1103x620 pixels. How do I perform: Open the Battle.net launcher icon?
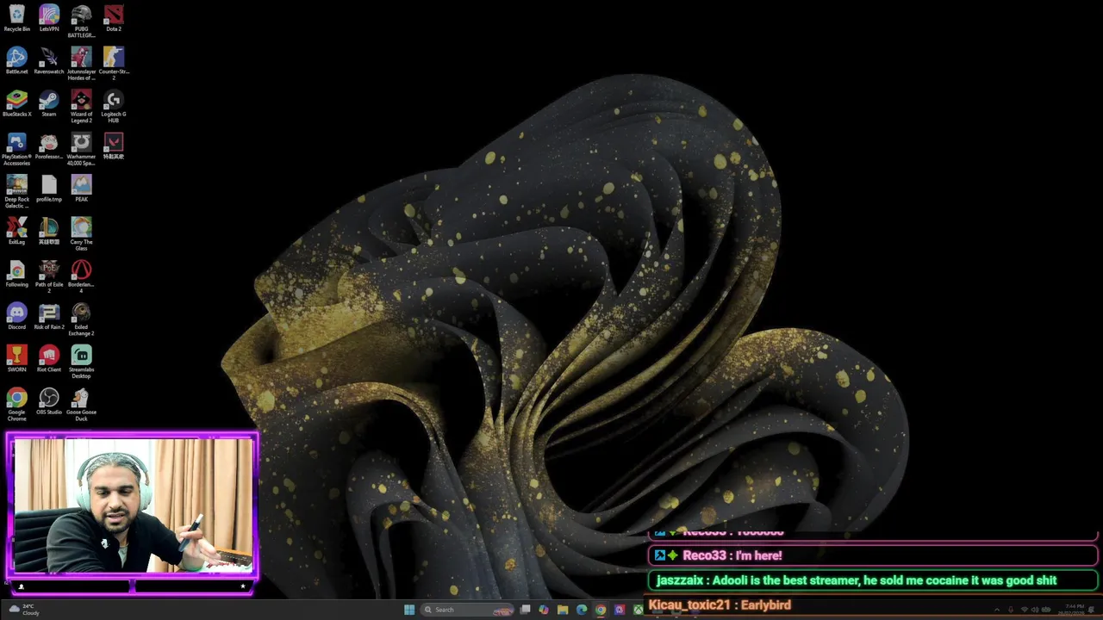pos(16,60)
